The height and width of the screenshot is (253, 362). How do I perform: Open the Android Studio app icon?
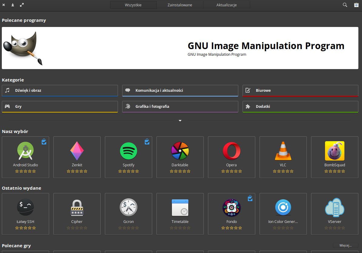25,151
